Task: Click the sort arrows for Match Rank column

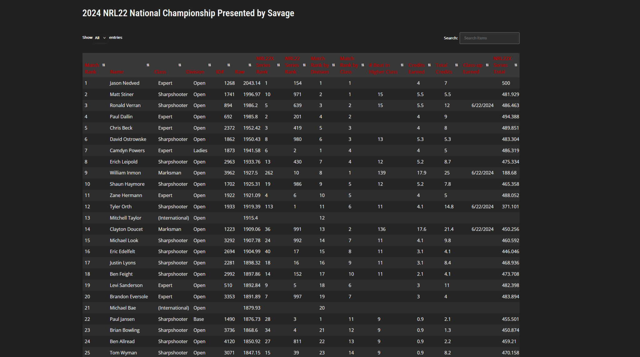Action: [104, 65]
